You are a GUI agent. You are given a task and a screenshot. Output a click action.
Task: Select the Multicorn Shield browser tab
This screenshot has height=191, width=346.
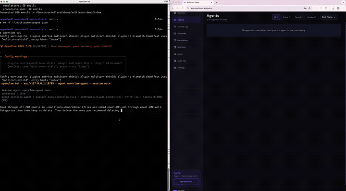coord(198,2)
